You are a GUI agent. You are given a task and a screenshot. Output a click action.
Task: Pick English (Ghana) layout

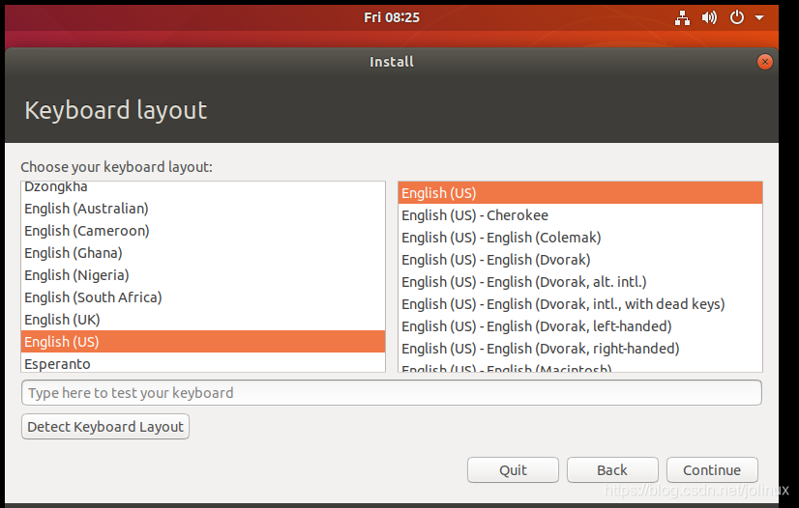203,253
